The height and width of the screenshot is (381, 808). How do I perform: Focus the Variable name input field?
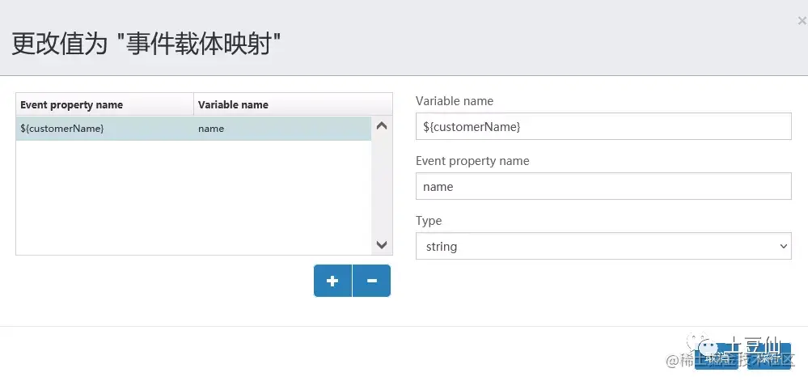[603, 126]
